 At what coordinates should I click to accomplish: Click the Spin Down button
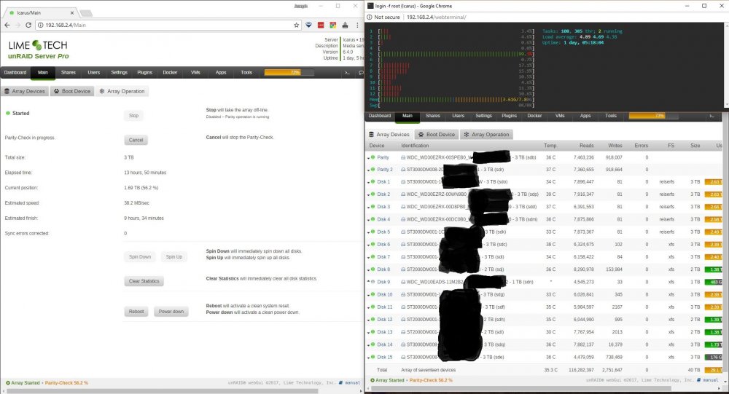pyautogui.click(x=140, y=257)
